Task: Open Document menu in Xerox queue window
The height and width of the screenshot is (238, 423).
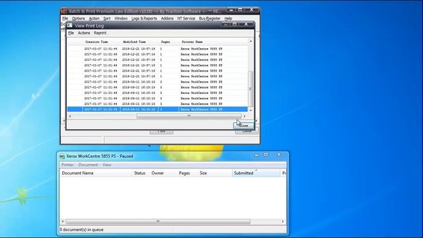Action: tap(88, 165)
